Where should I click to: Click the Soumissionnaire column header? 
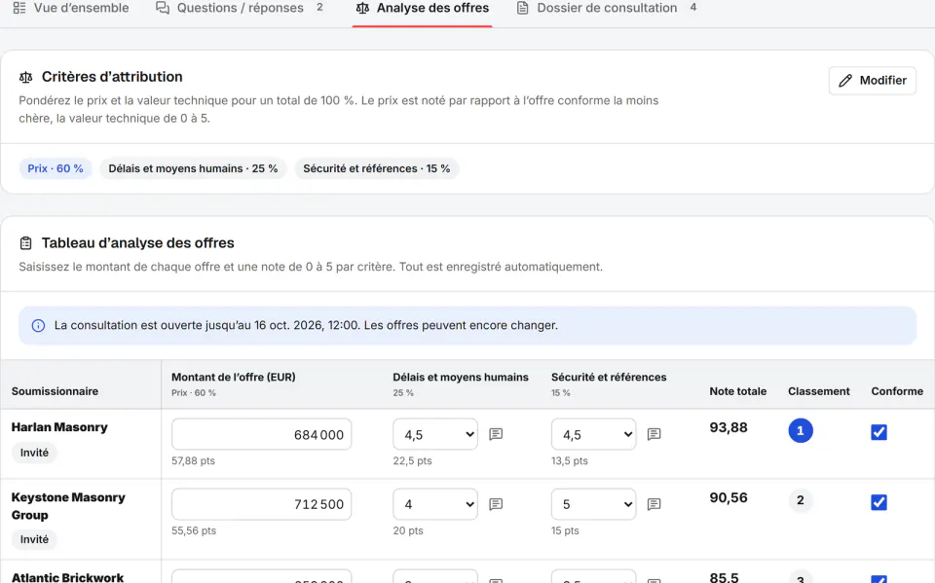click(x=55, y=391)
